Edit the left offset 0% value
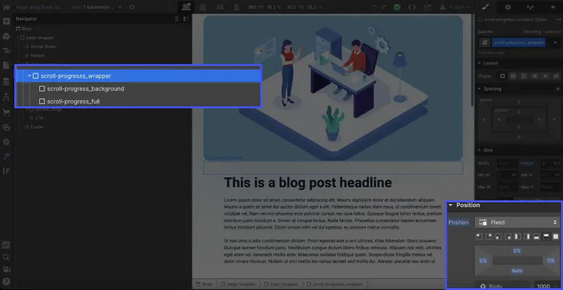 tap(483, 261)
